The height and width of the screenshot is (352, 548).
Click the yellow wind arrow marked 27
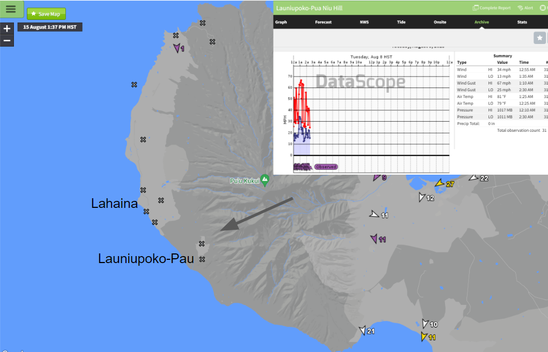[x=440, y=183]
